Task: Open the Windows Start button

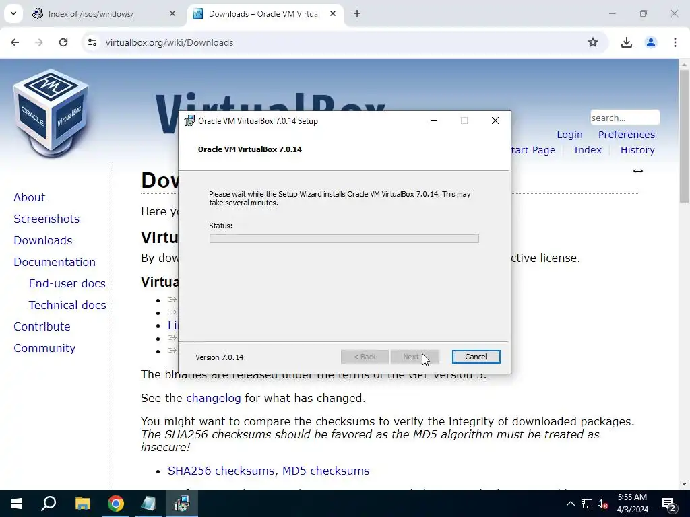Action: (x=16, y=504)
